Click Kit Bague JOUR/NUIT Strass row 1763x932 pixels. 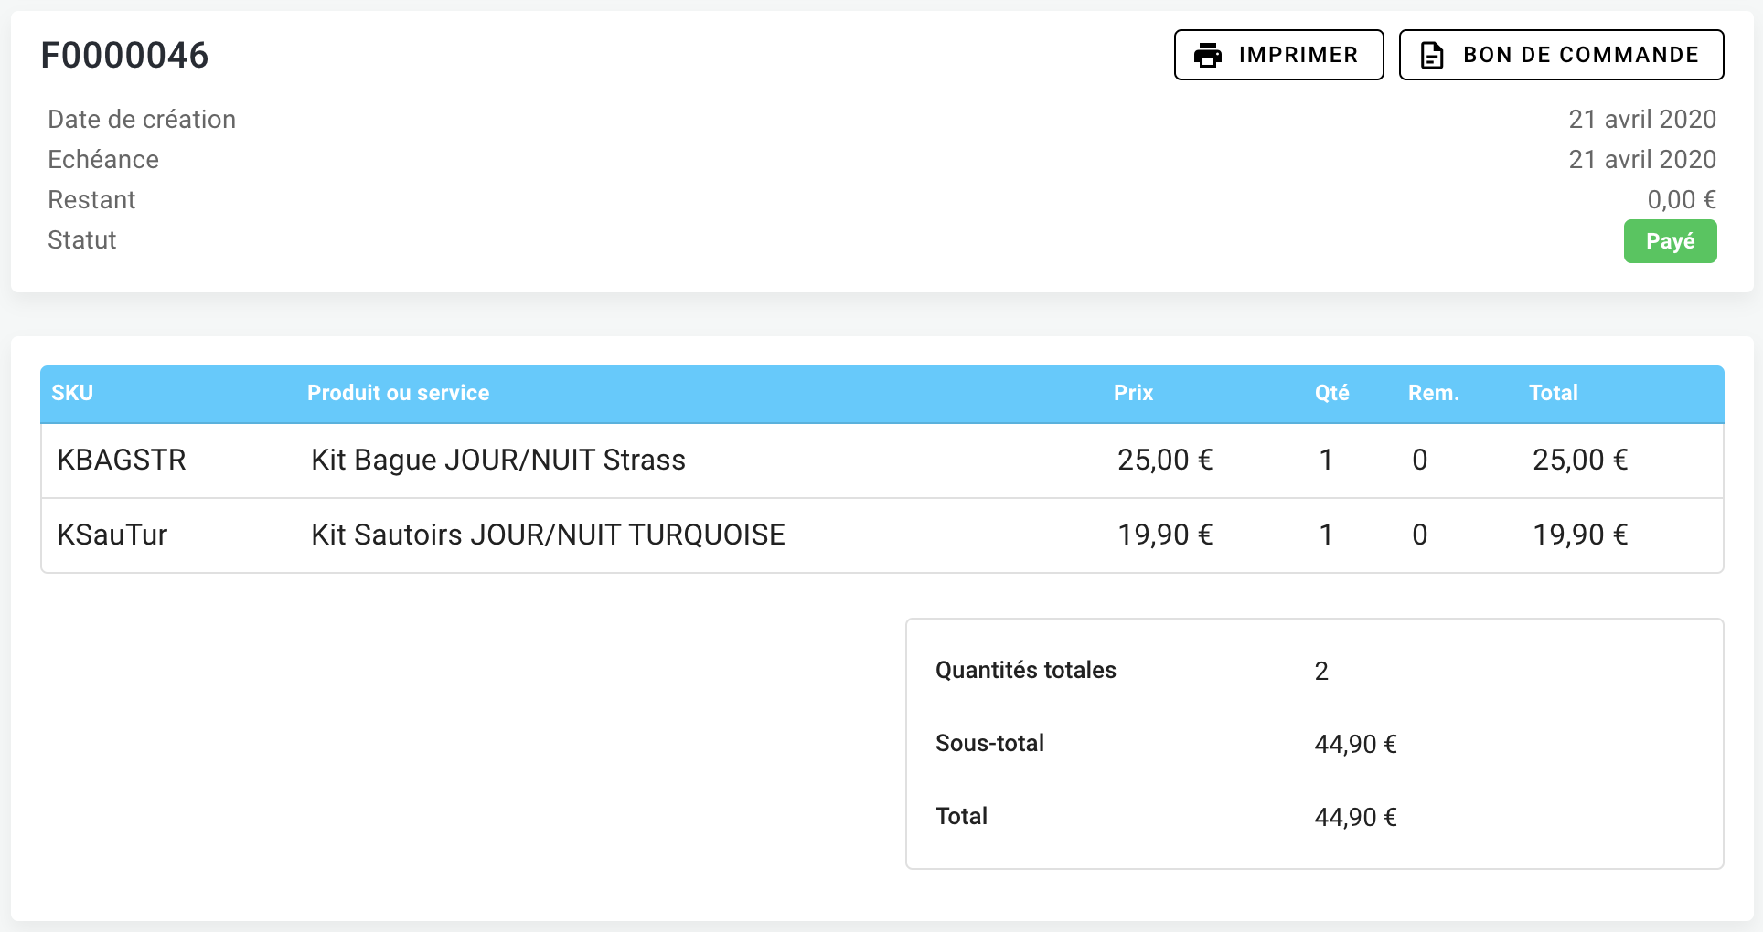pyautogui.click(x=498, y=460)
